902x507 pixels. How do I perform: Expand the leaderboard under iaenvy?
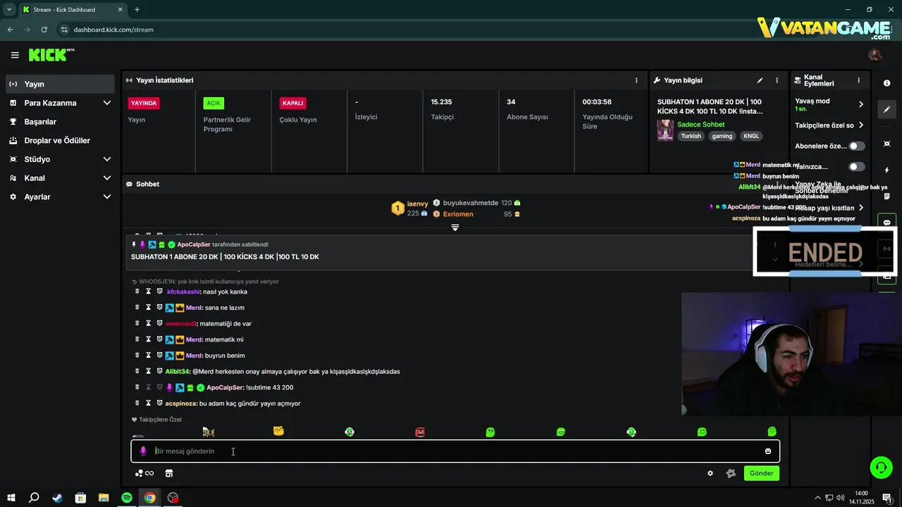coord(455,227)
